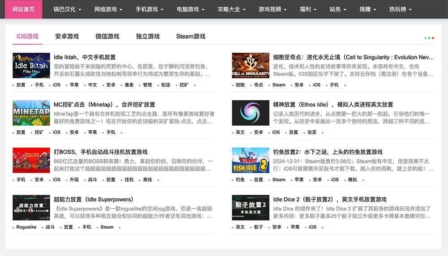This screenshot has width=448, height=256.
Task: Click the 英文 tag under Ethos Idle
Action: pos(240,132)
